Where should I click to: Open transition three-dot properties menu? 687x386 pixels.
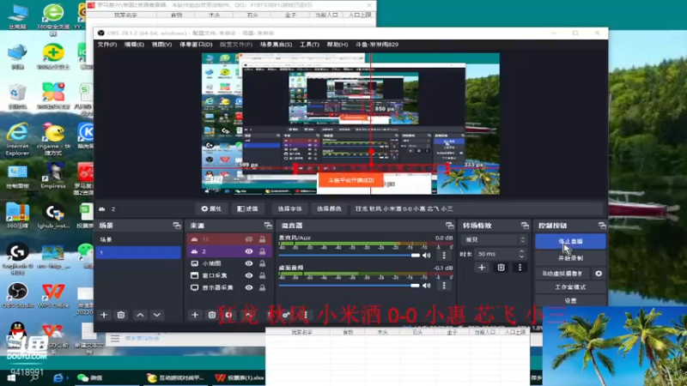tap(520, 268)
